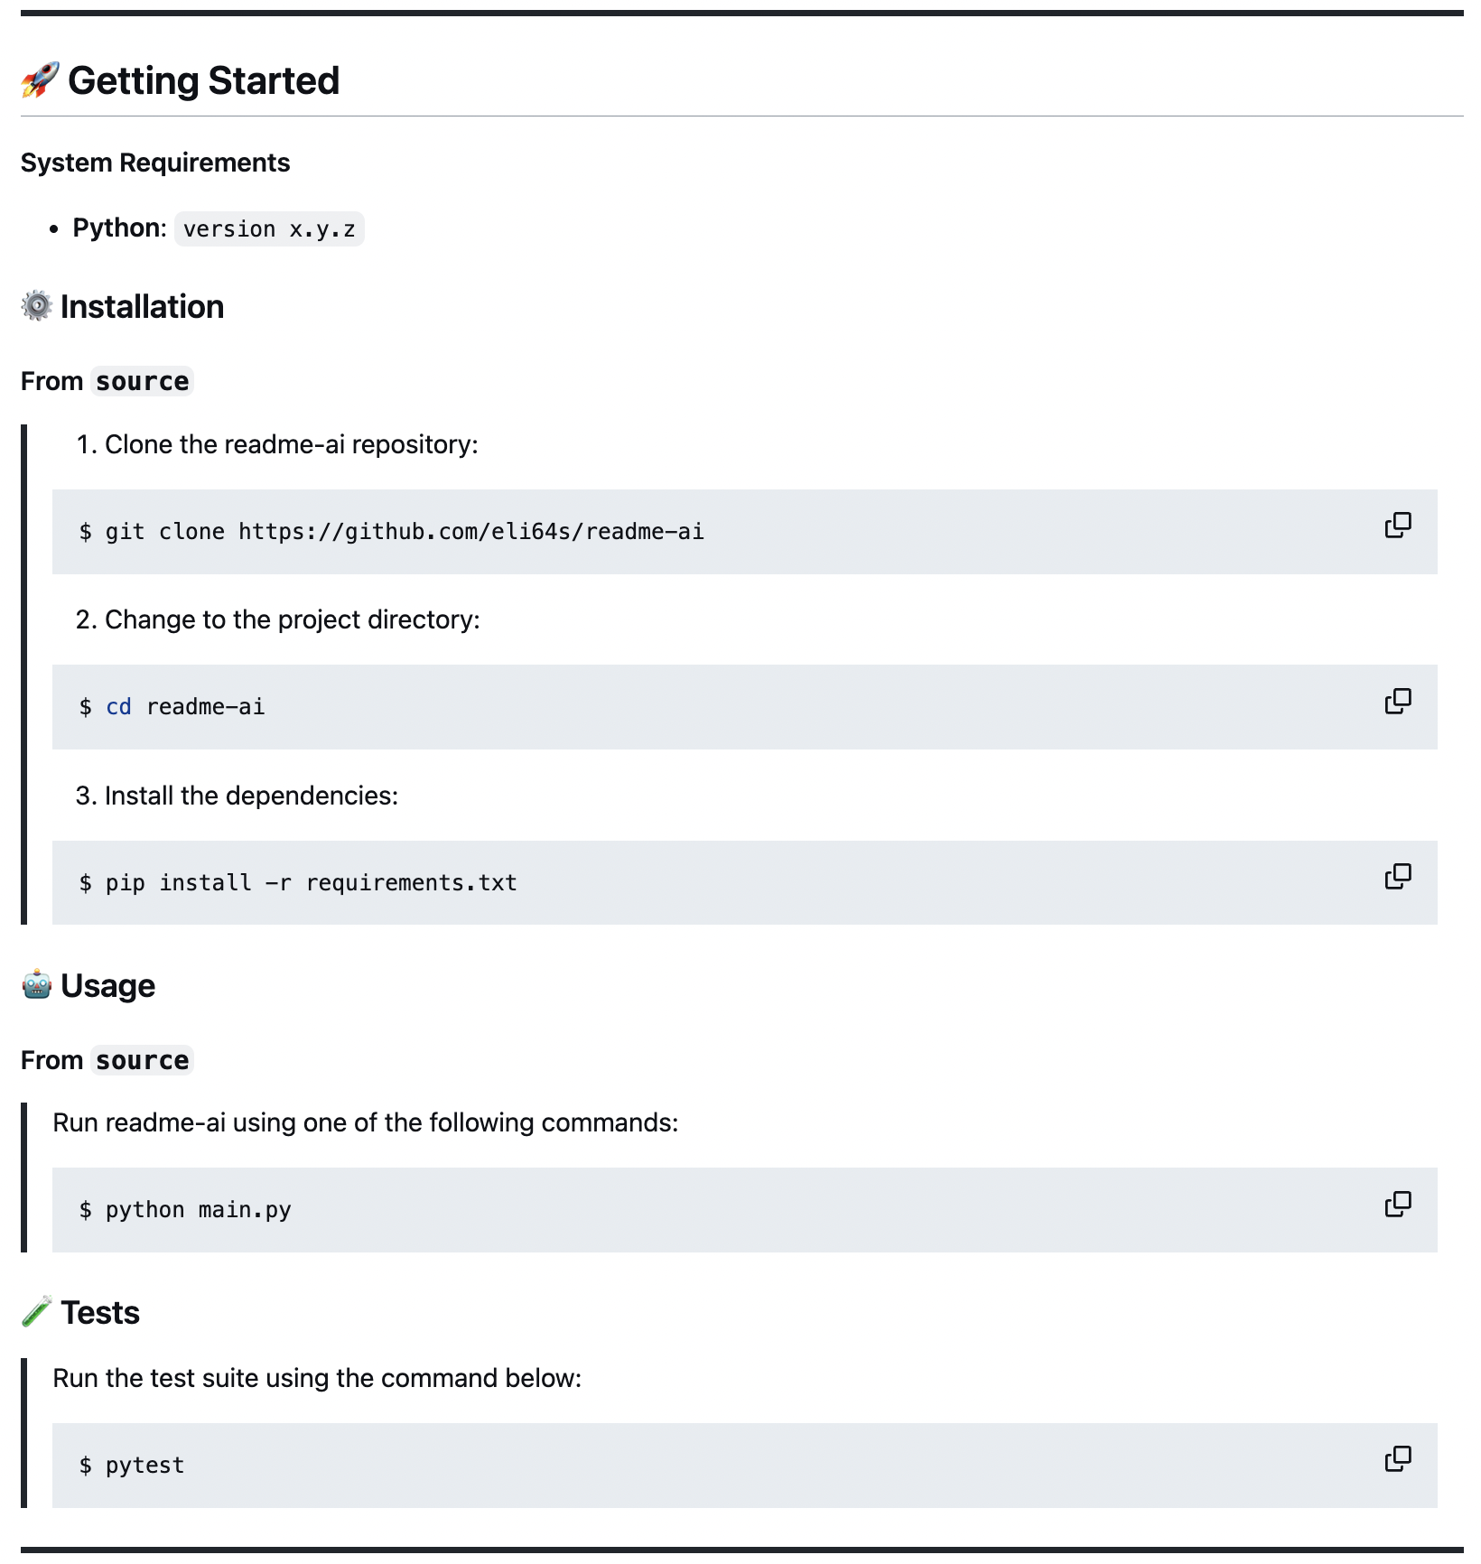
Task: Click the Installation heading text
Action: tap(143, 307)
